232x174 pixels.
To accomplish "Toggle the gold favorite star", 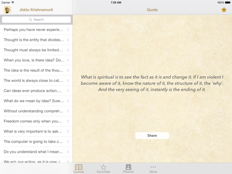I will 224,10.
